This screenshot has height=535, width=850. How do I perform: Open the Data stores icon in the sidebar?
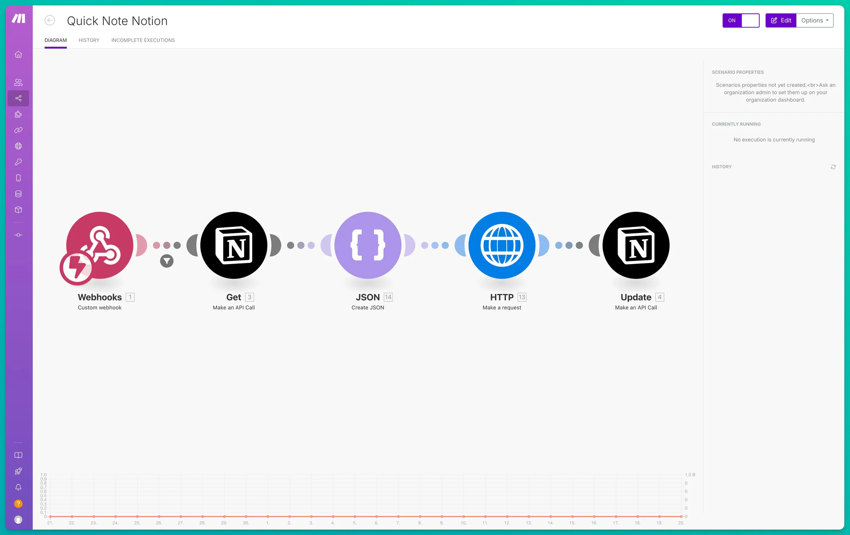point(18,194)
